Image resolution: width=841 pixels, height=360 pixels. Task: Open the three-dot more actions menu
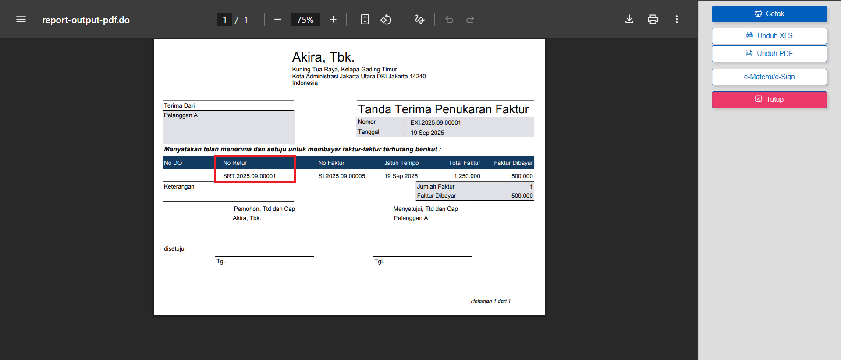point(677,19)
